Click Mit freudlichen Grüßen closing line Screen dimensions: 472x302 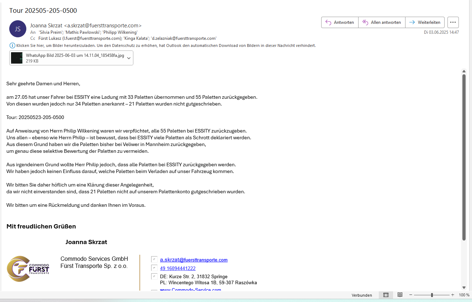tap(41, 227)
